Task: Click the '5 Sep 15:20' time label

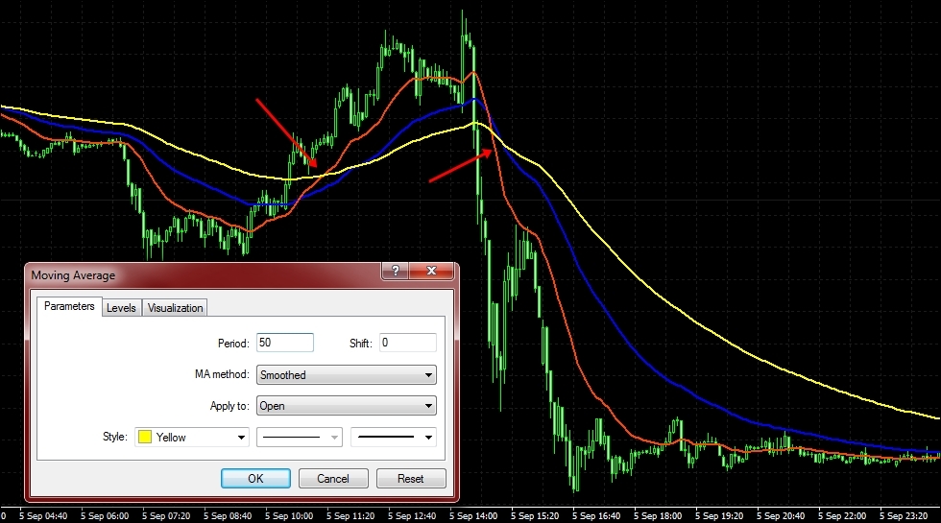Action: point(535,516)
